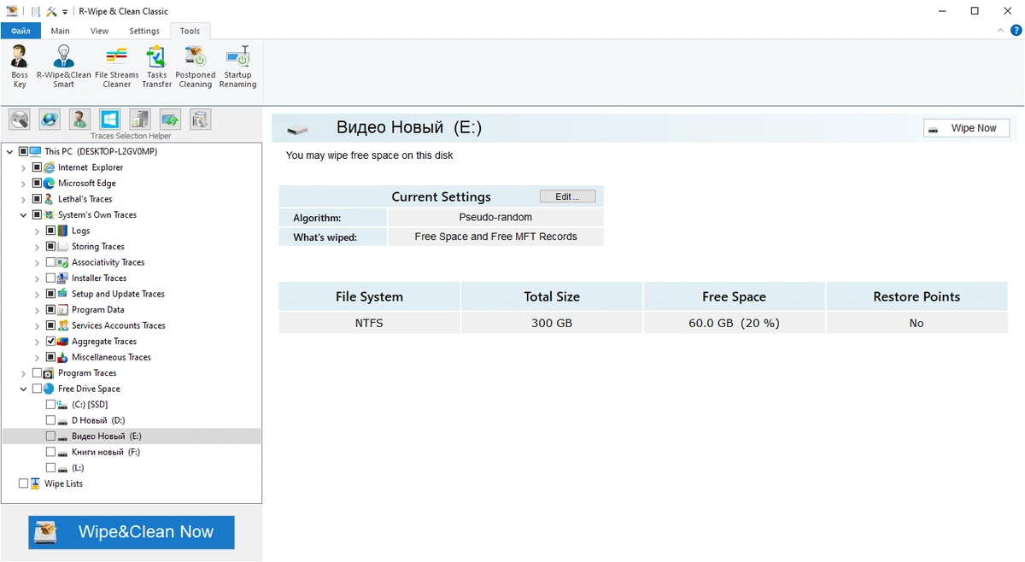This screenshot has width=1025, height=562.
Task: Click the ribbon help question mark icon
Action: click(1016, 30)
